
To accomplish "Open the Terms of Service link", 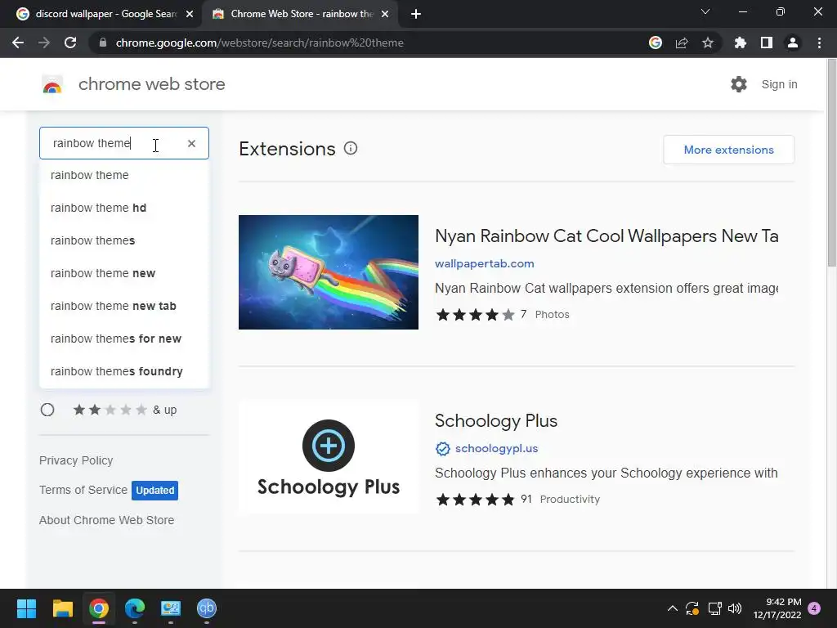I will (83, 490).
